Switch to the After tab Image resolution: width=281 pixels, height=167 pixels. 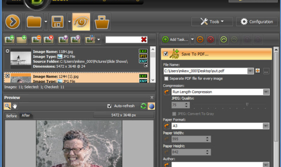tap(26, 115)
